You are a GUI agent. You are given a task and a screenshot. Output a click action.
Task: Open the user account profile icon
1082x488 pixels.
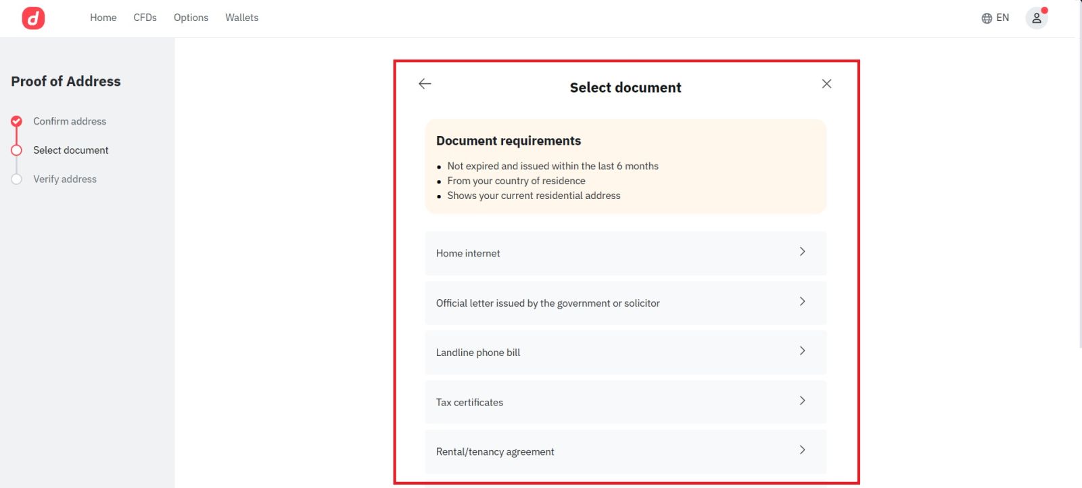[1036, 18]
